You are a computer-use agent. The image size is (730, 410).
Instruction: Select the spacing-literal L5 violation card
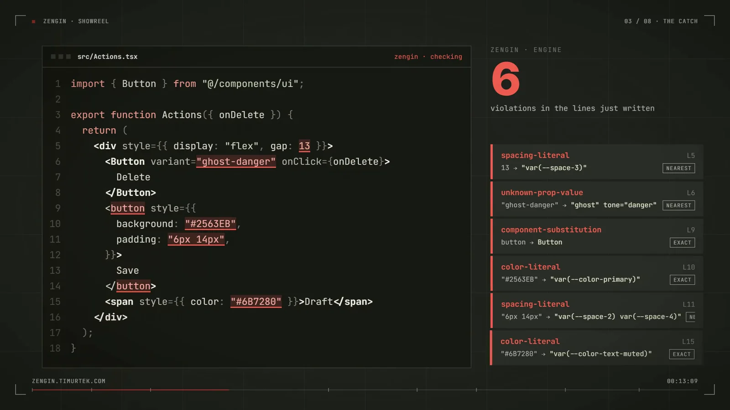tap(597, 162)
